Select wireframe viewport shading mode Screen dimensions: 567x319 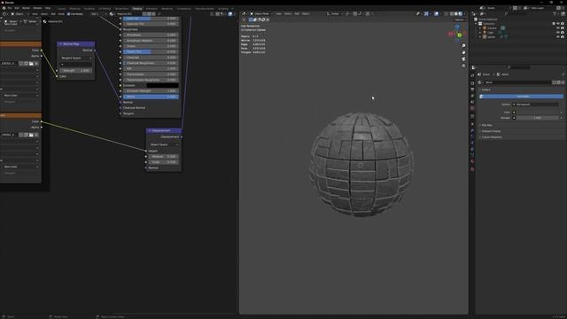[452, 14]
